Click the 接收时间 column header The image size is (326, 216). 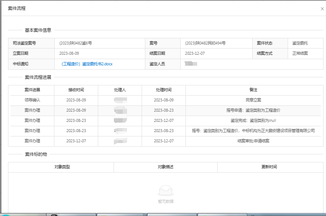(x=76, y=90)
